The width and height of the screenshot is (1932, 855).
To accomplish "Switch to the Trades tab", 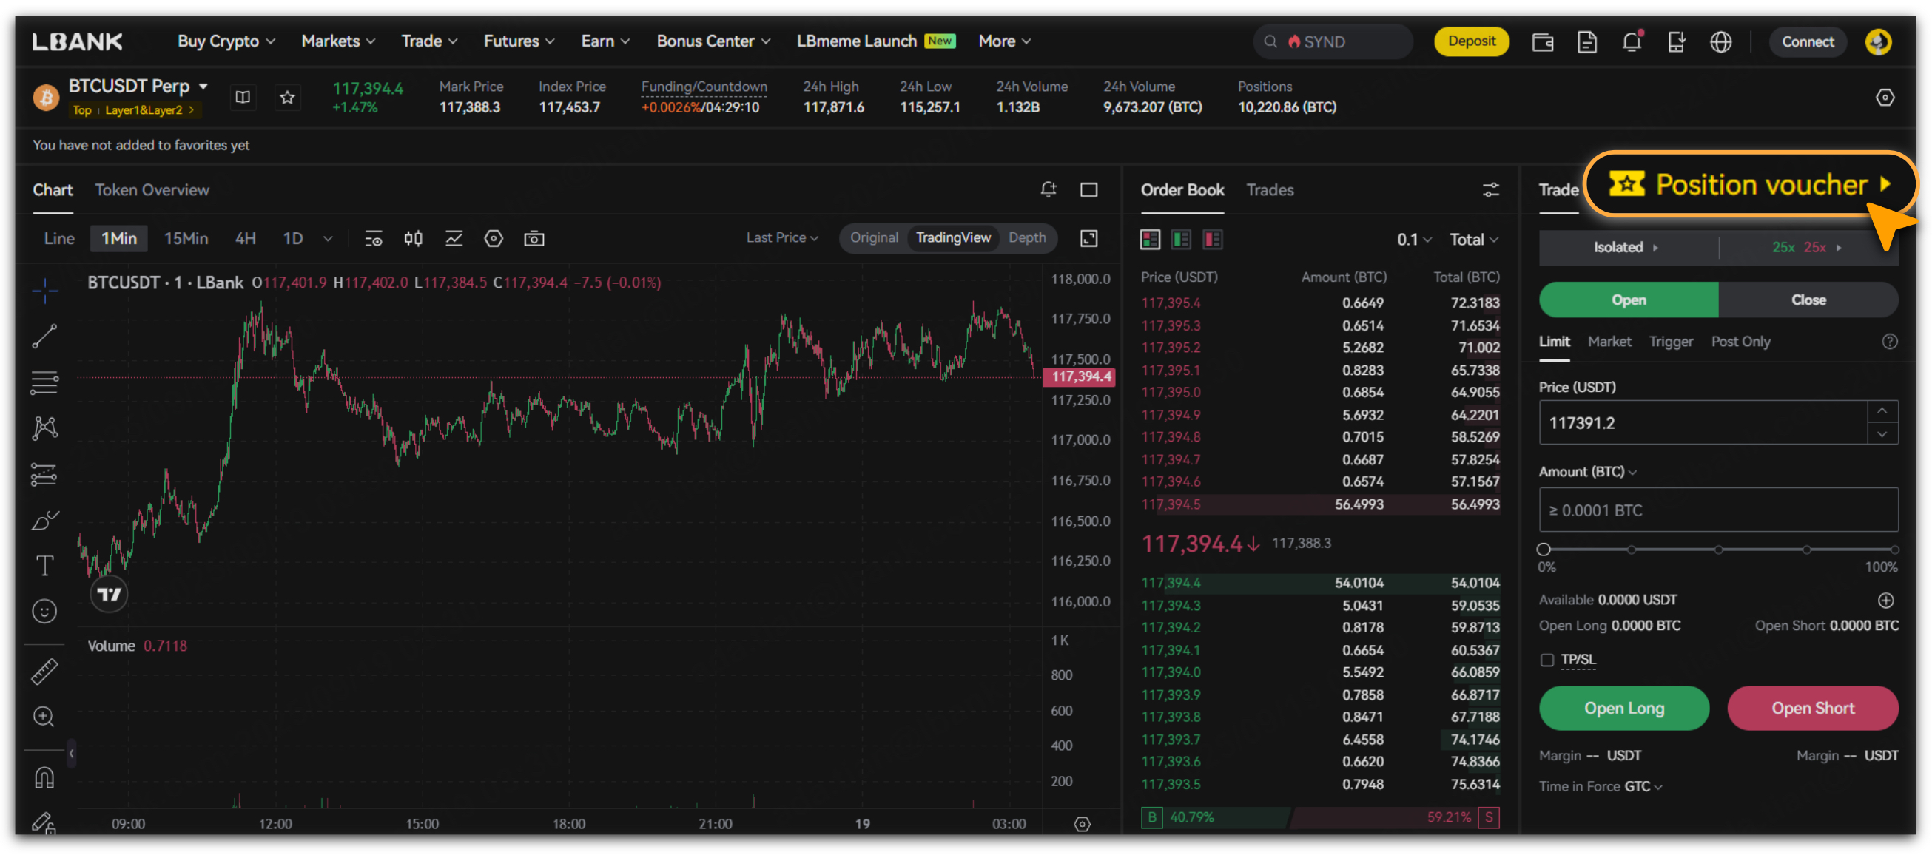I will click(x=1269, y=189).
